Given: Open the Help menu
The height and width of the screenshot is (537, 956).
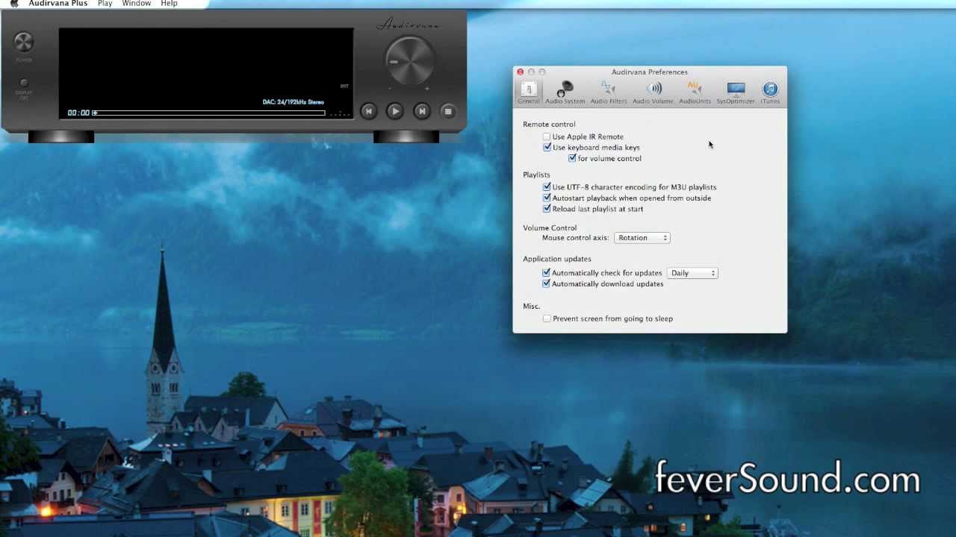Looking at the screenshot, I should [169, 4].
